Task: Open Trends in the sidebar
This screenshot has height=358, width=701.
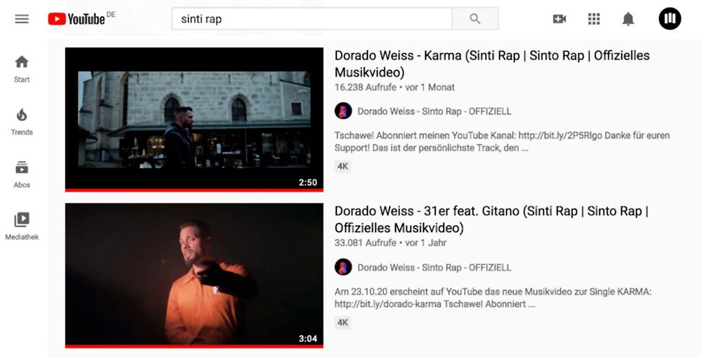Action: tap(22, 122)
